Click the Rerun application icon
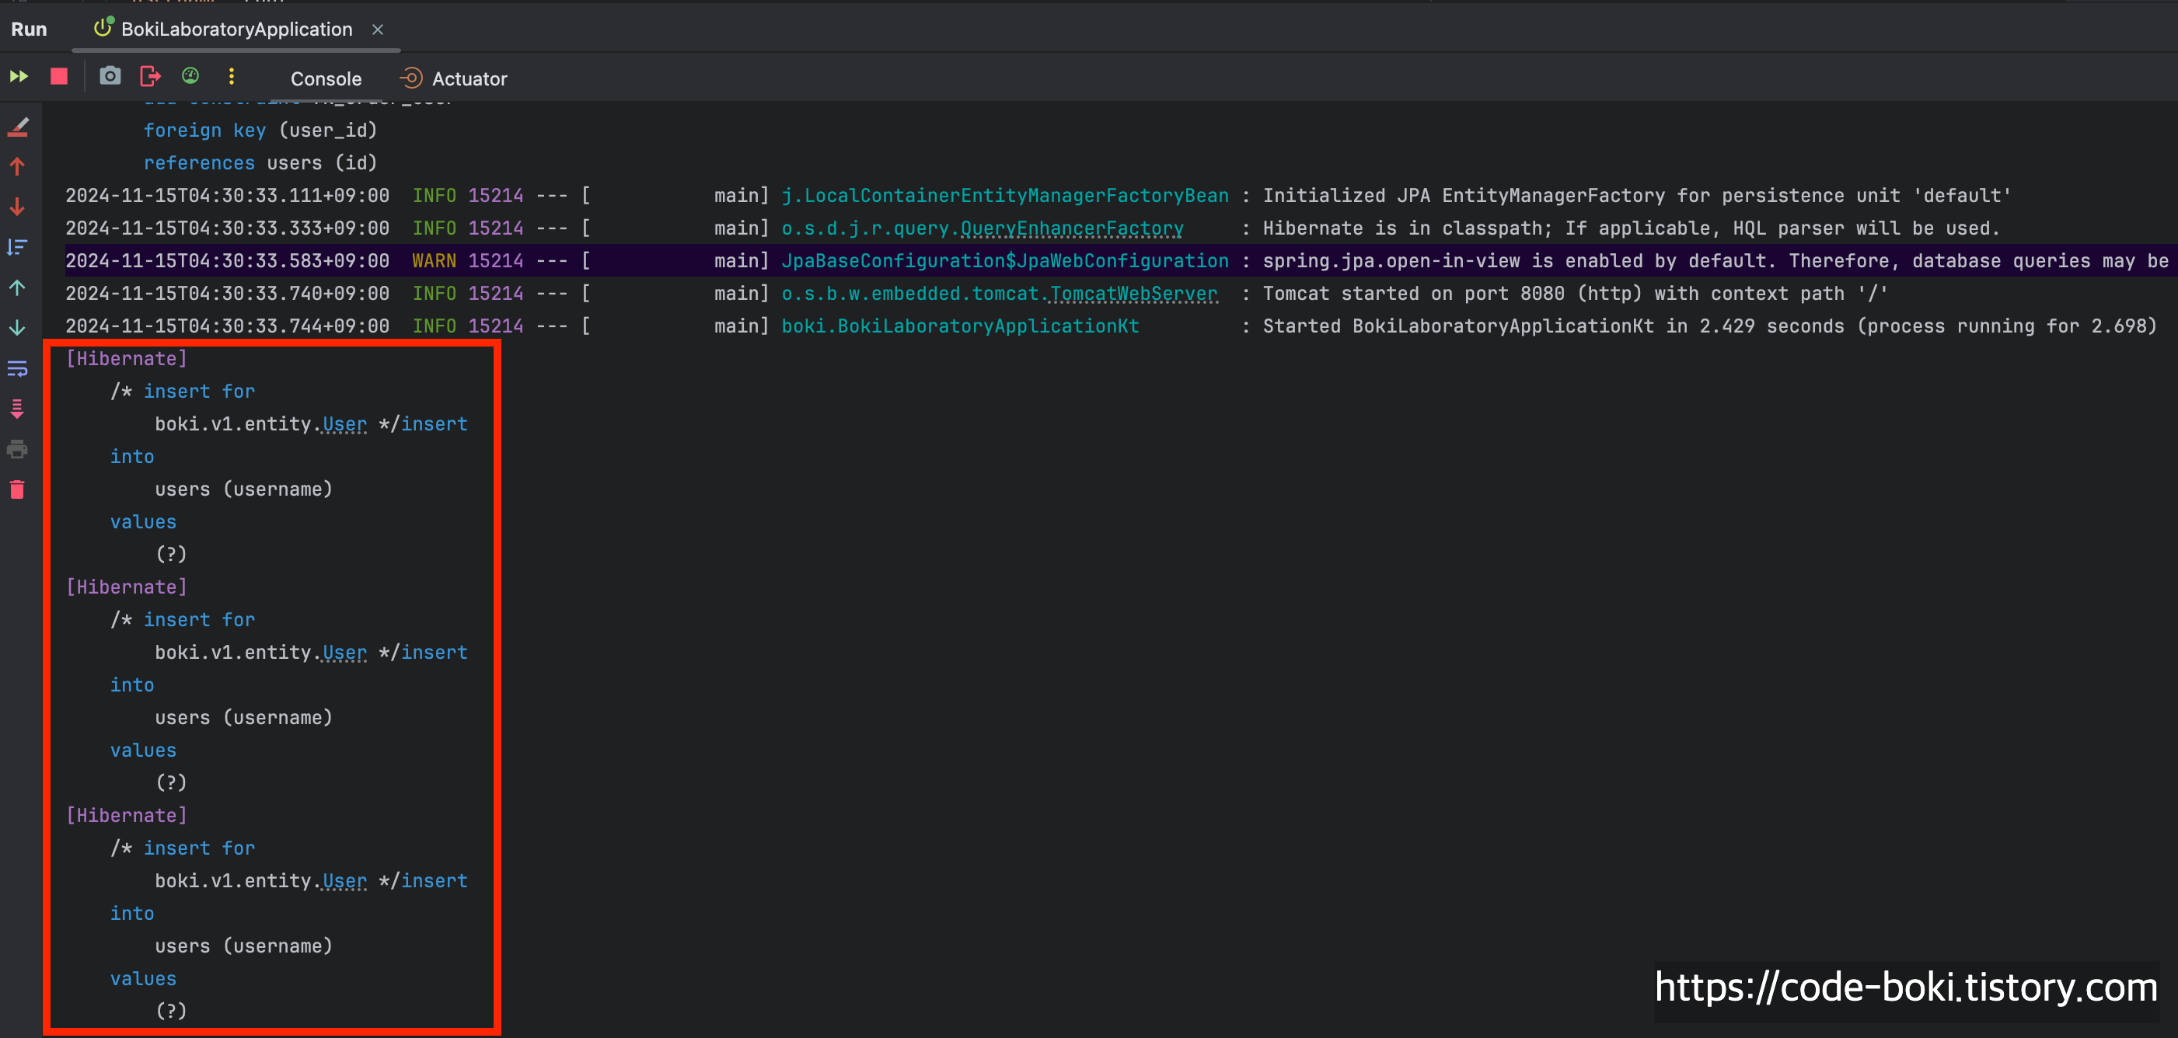The image size is (2178, 1038). coord(19,77)
